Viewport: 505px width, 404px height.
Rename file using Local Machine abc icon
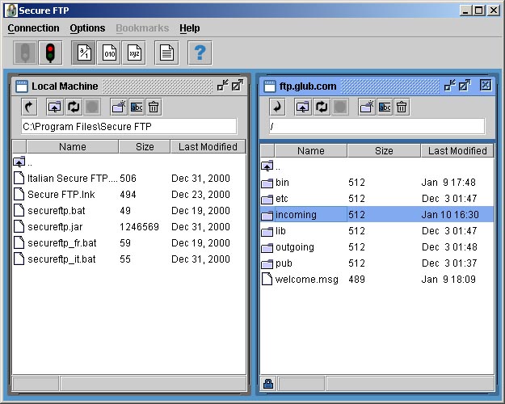(x=137, y=107)
